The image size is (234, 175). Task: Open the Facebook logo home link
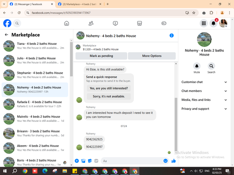(x=7, y=23)
